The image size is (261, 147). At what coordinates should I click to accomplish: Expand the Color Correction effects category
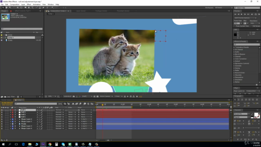234,59
